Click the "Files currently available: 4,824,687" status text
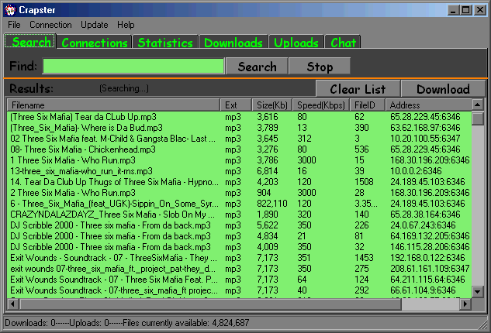This screenshot has height=333, width=491. coord(185,323)
